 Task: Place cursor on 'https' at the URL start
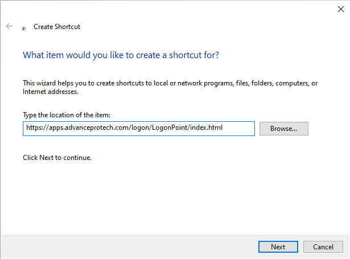tap(34, 128)
